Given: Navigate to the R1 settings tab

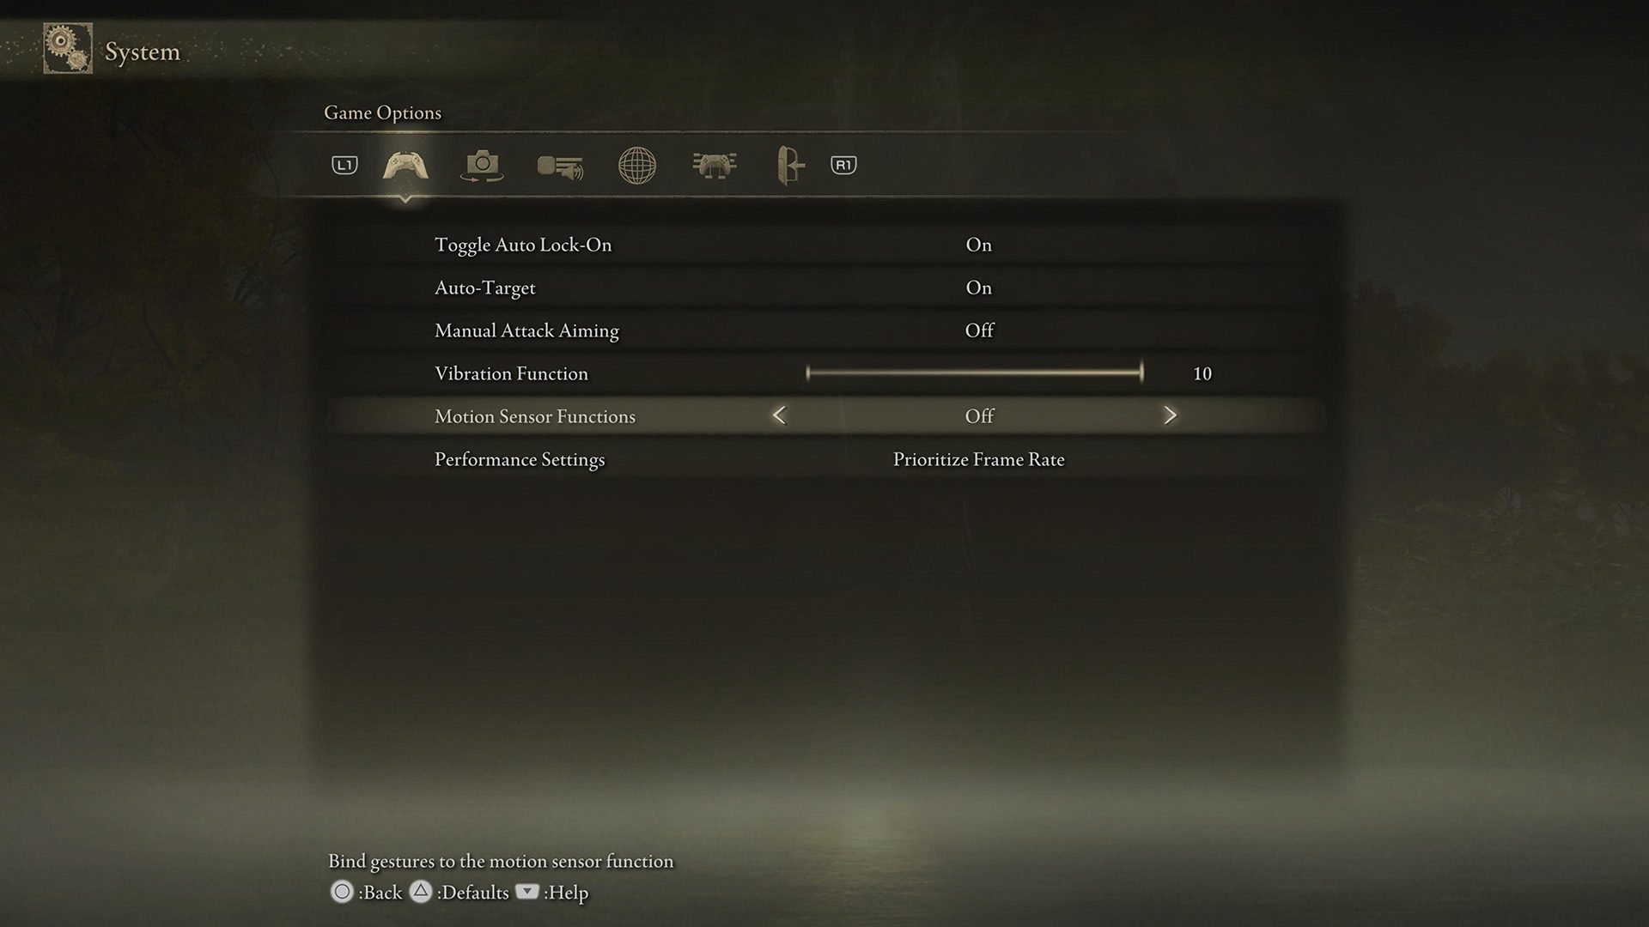Looking at the screenshot, I should 843,164.
